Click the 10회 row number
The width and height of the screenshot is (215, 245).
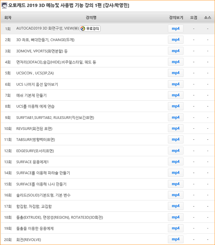tap(8, 129)
